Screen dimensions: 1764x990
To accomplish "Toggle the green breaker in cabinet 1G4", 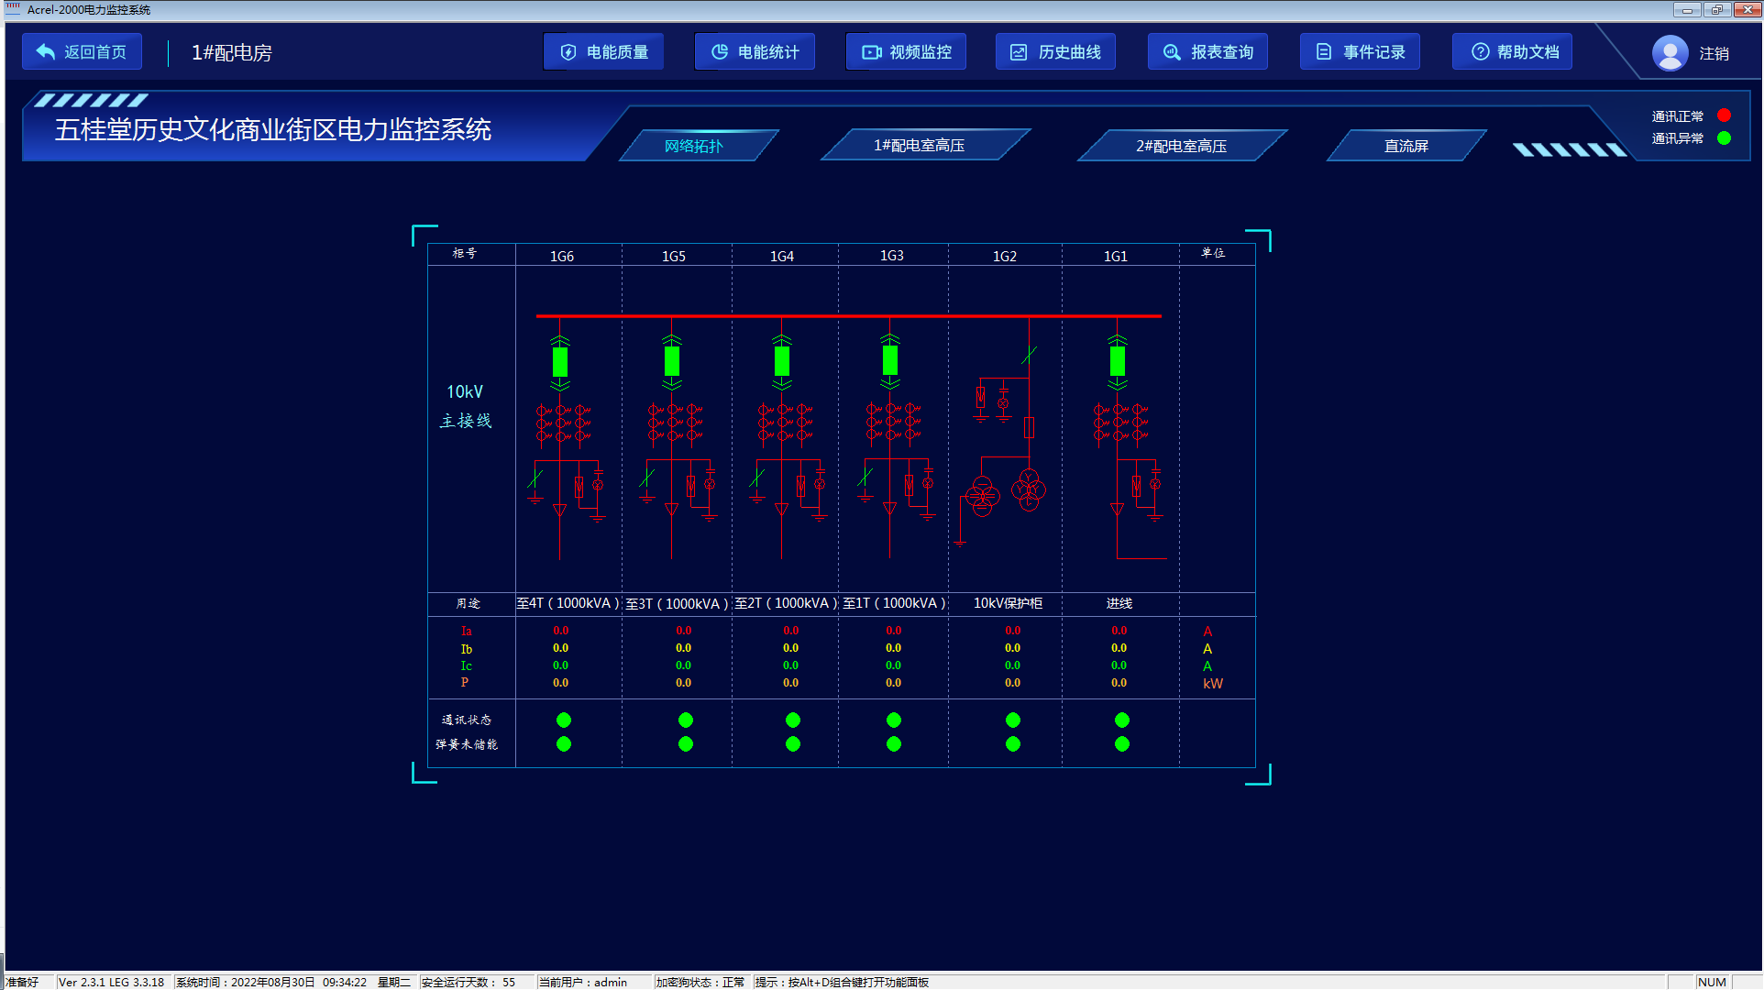I will (781, 362).
